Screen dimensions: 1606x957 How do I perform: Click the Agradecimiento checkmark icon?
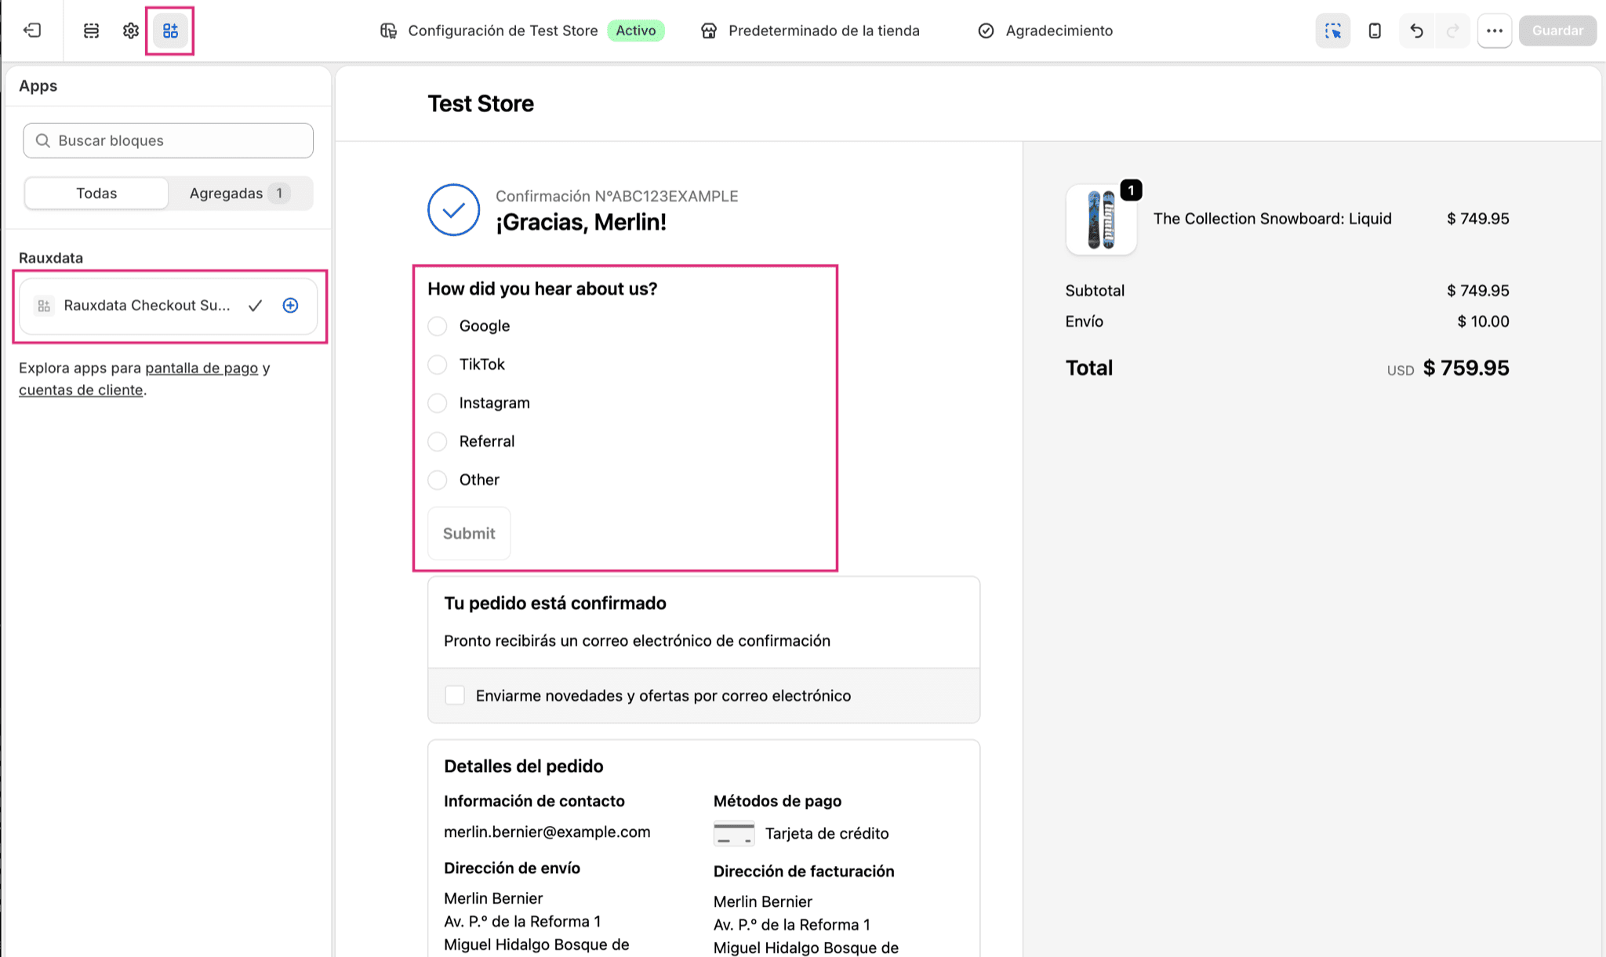986,31
